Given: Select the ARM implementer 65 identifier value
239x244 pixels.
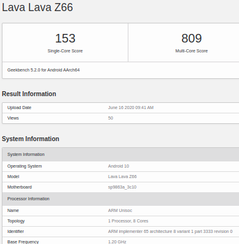Looking at the screenshot, I should pyautogui.click(x=170, y=232).
